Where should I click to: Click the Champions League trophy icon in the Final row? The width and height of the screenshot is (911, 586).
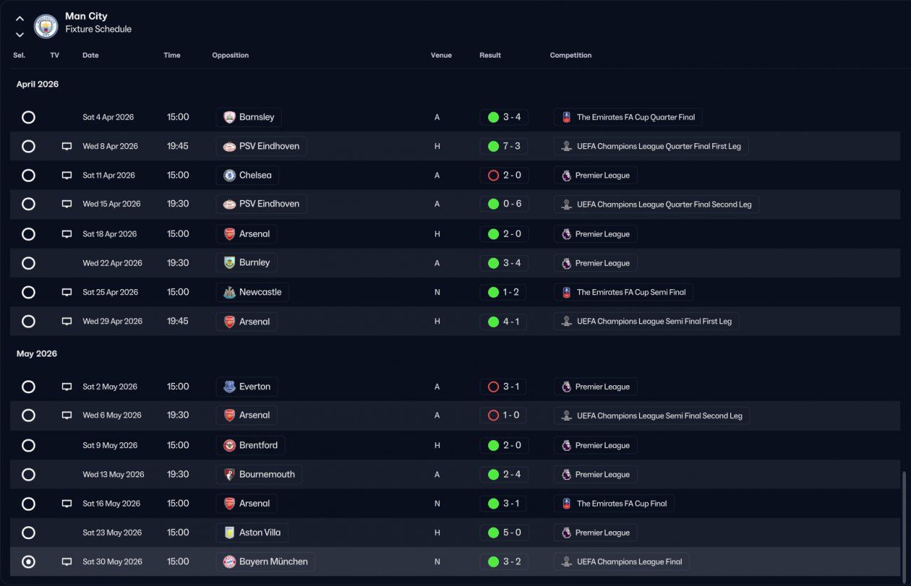point(567,562)
